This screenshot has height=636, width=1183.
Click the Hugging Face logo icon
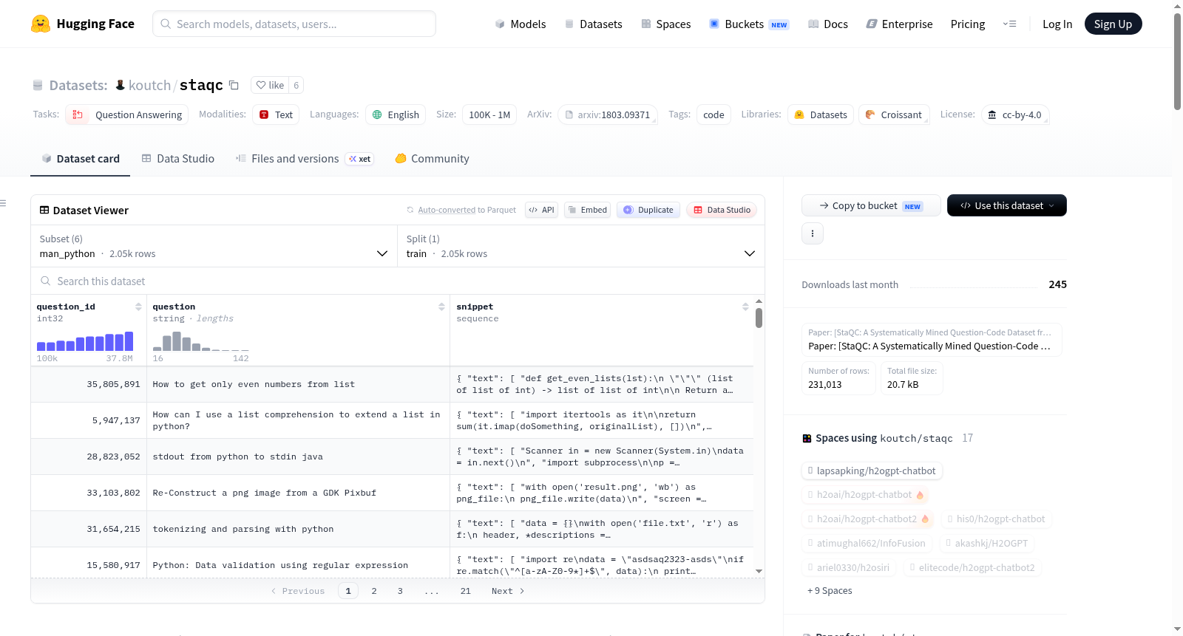[41, 24]
